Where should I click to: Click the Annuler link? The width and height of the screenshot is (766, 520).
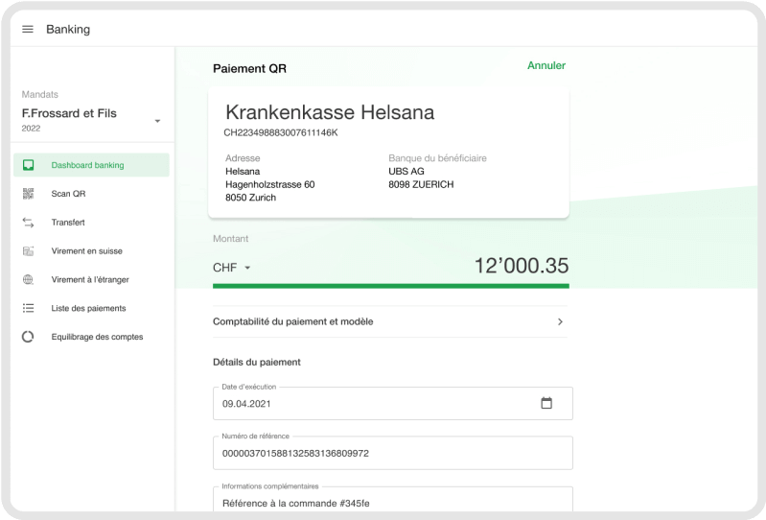[x=545, y=66]
